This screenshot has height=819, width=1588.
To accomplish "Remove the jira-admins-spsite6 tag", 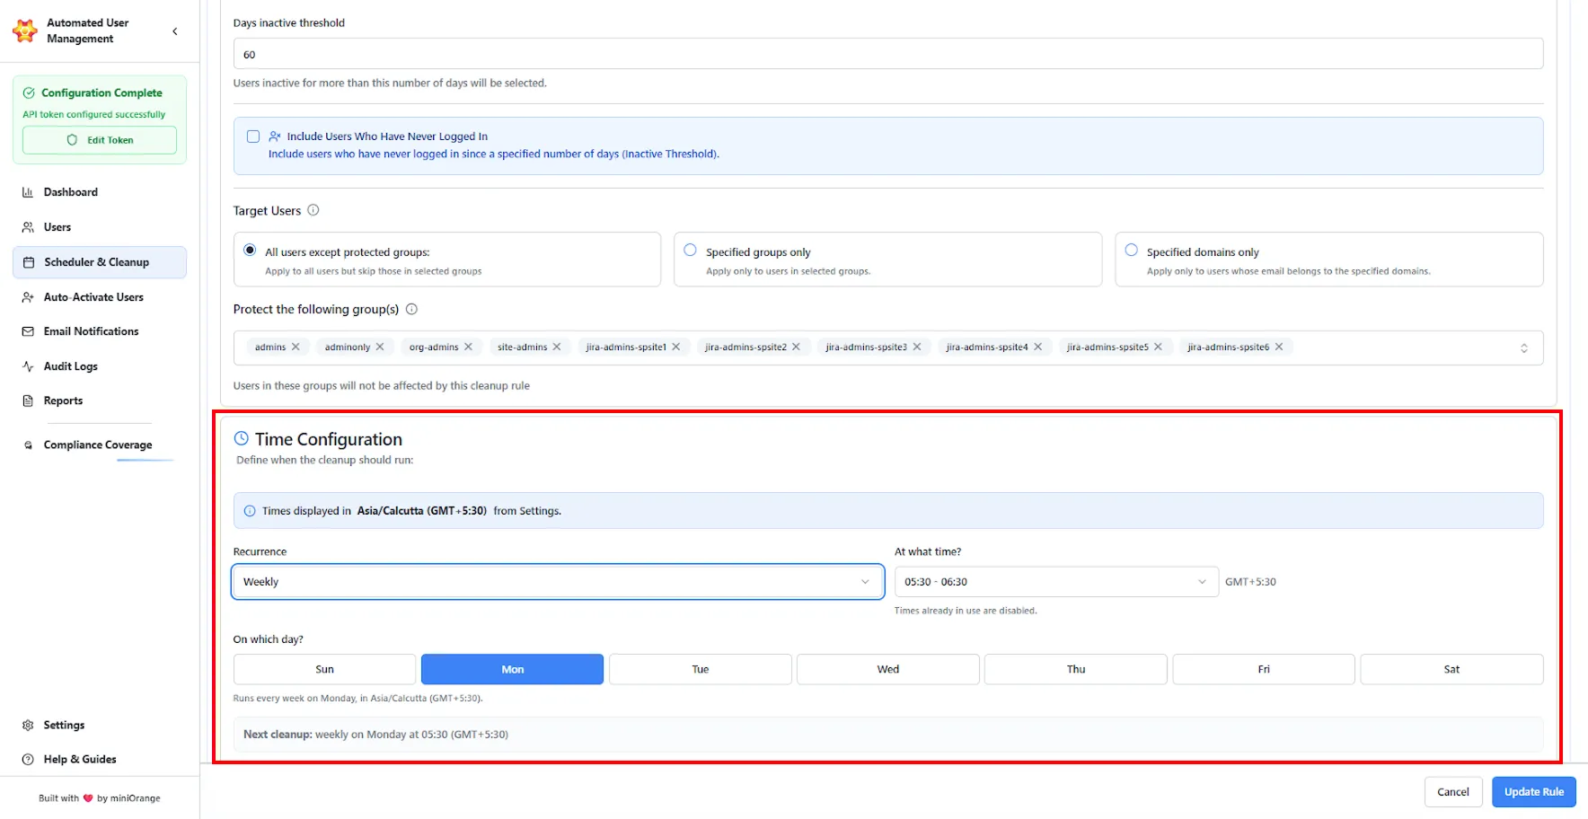I will pos(1279,347).
